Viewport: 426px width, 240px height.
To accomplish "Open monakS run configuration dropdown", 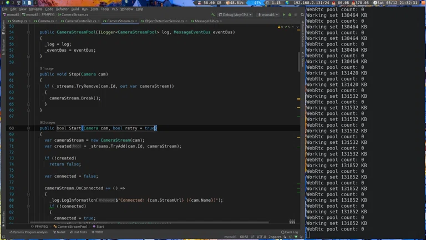I will pos(268,14).
